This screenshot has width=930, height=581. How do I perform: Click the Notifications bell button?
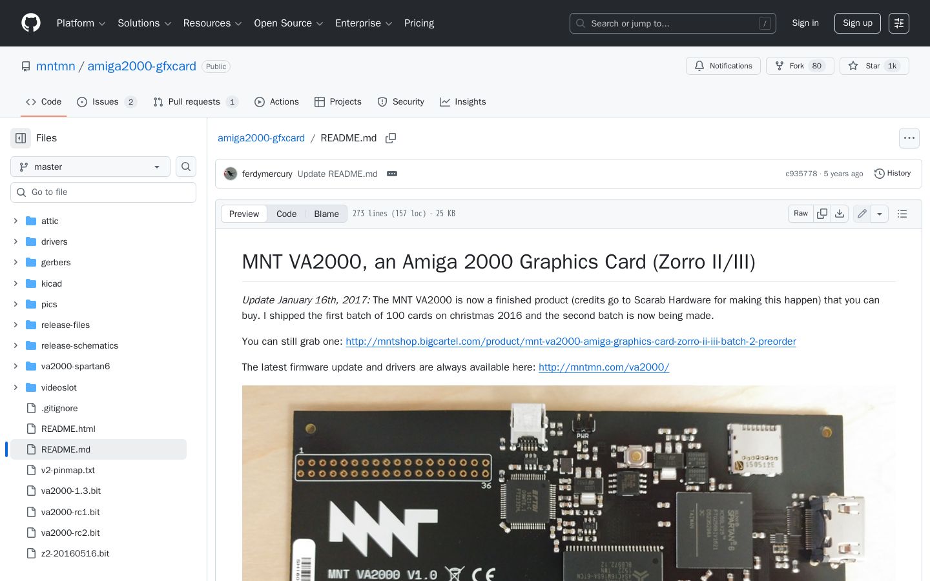pos(723,66)
